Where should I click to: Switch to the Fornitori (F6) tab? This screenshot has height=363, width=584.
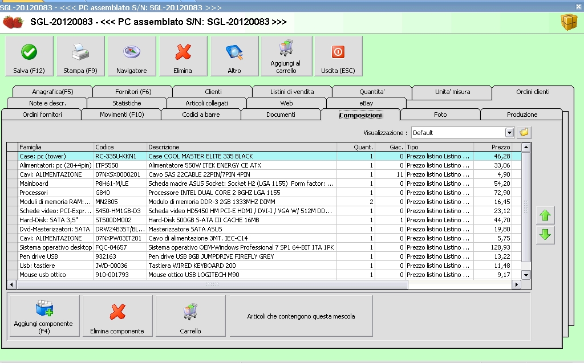[x=133, y=92]
